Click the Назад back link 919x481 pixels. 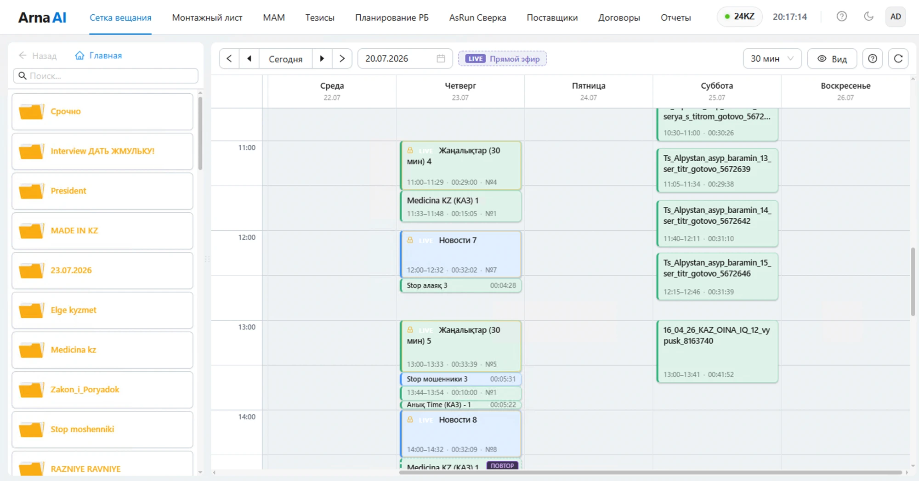38,56
